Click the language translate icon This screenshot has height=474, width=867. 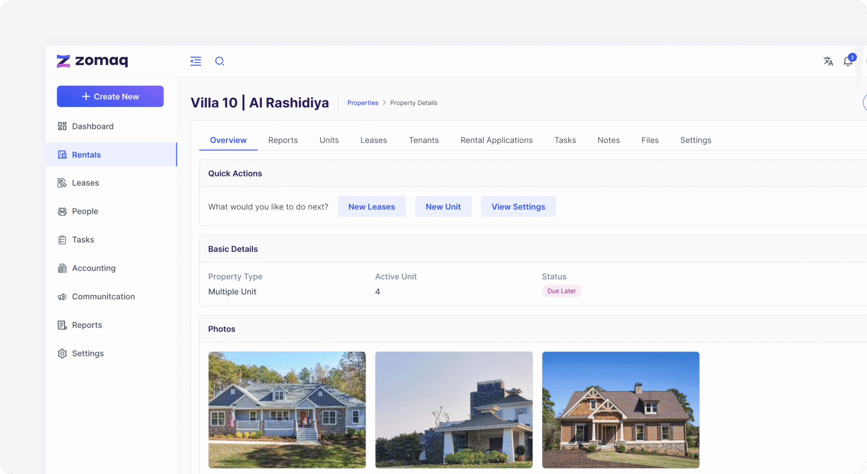[828, 61]
